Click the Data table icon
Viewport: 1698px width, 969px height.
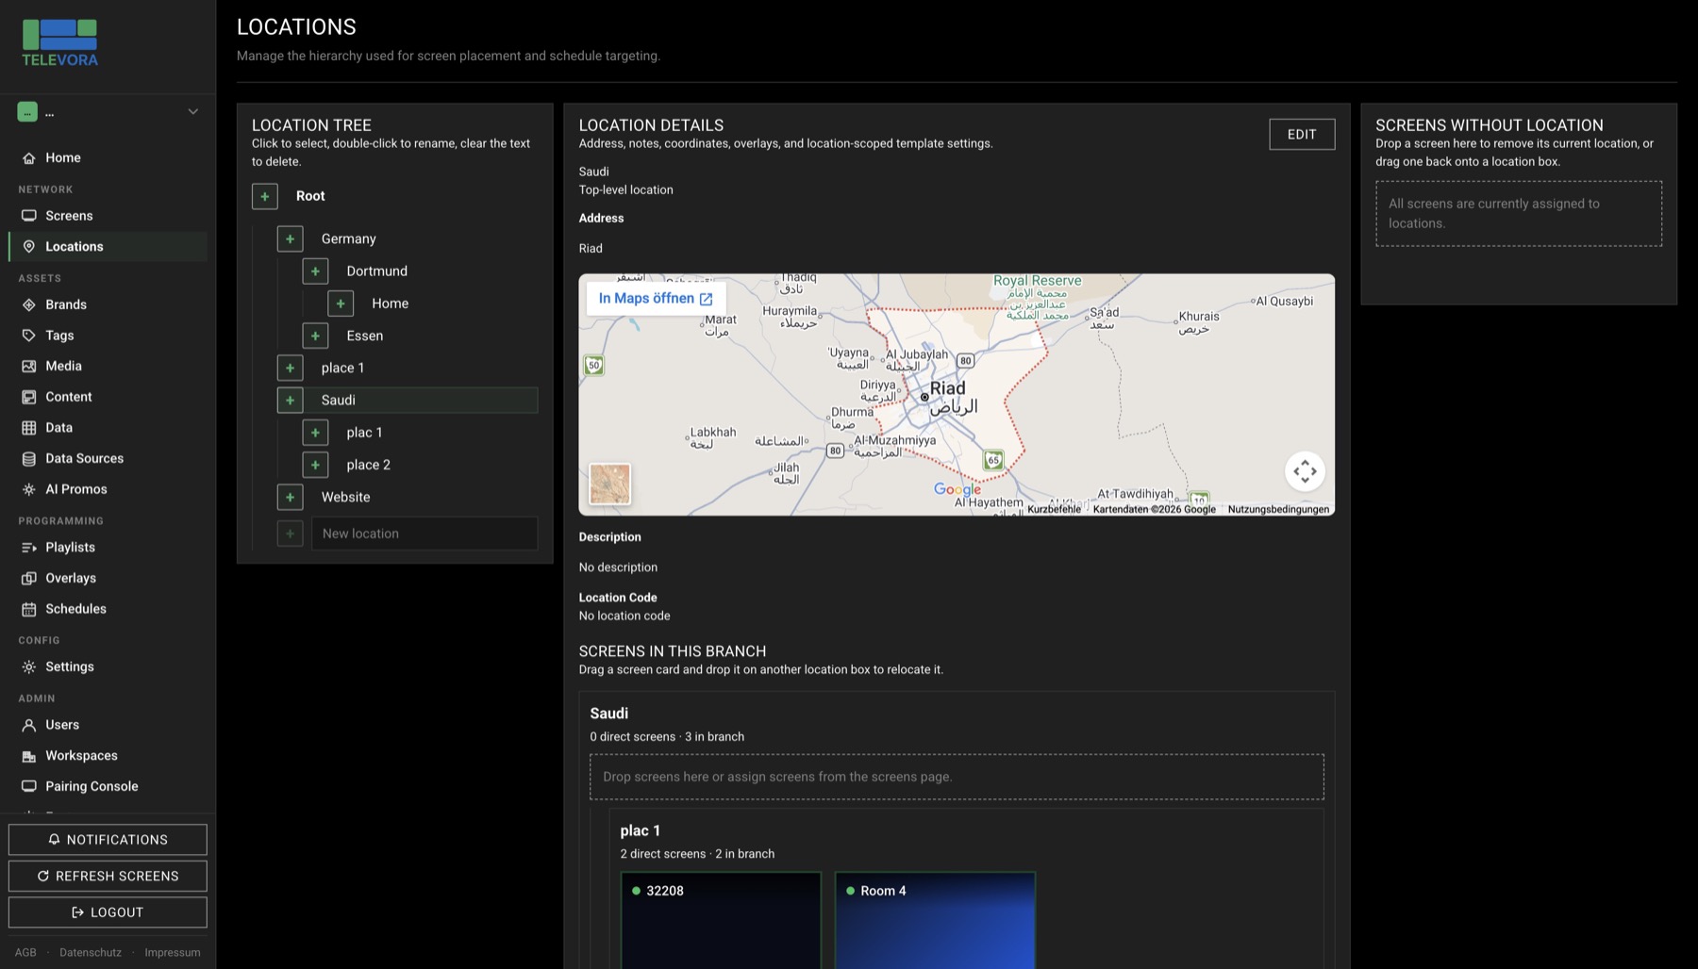pos(29,428)
